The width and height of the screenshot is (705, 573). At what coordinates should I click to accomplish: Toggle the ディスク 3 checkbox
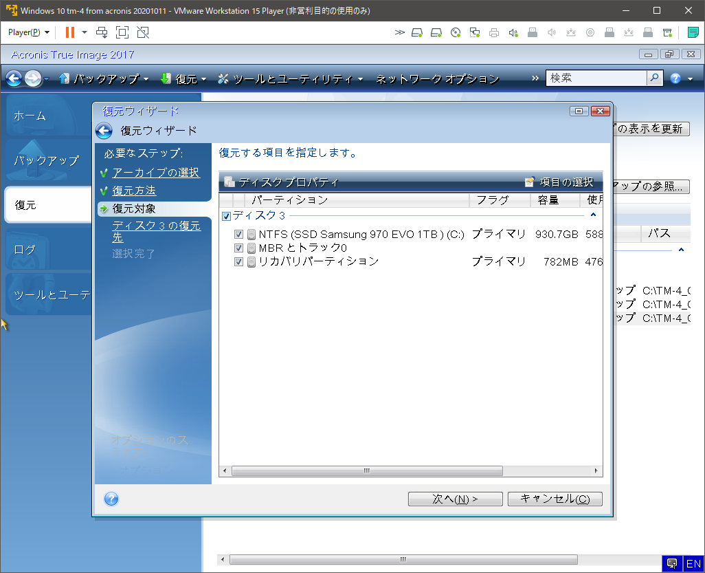(227, 216)
